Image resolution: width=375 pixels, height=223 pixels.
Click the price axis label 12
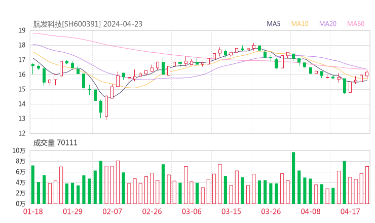pyautogui.click(x=22, y=133)
